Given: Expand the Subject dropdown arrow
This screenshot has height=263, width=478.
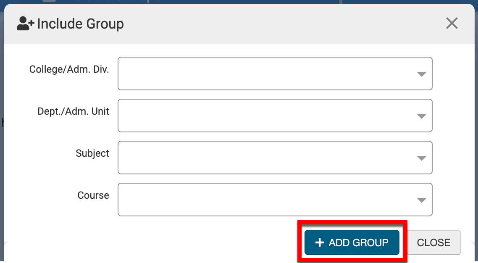Looking at the screenshot, I should click(421, 158).
